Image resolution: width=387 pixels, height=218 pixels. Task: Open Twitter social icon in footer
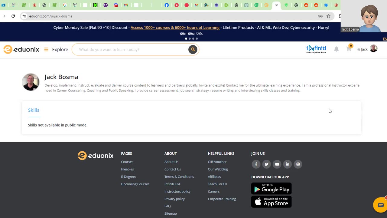point(267,164)
